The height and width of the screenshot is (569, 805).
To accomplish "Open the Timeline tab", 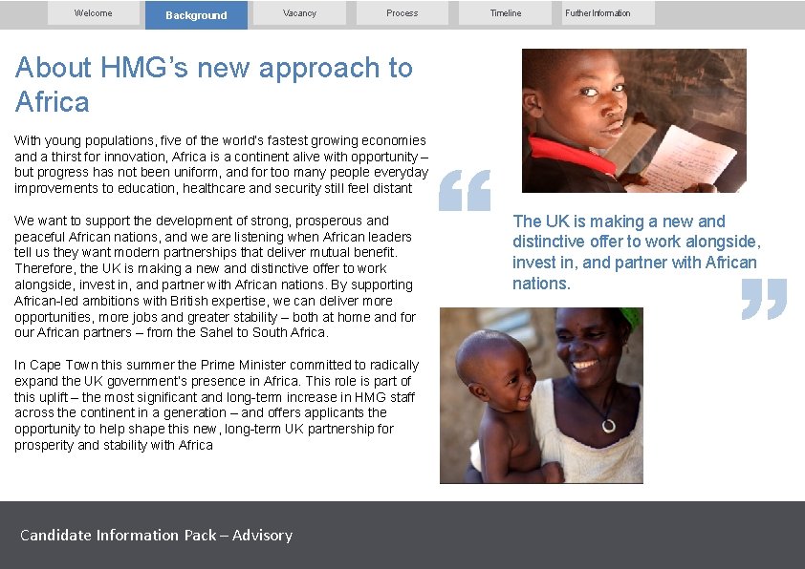I will tap(505, 12).
